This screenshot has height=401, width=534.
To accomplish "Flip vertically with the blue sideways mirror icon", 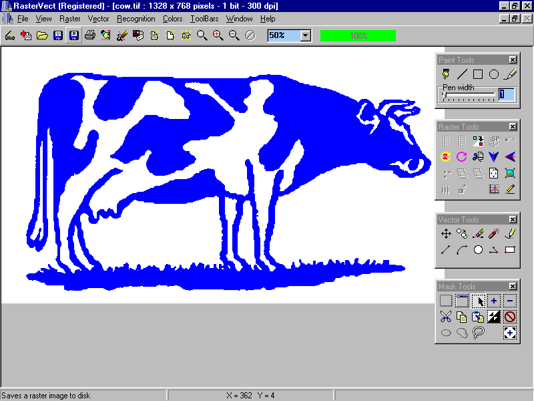I will tap(510, 156).
